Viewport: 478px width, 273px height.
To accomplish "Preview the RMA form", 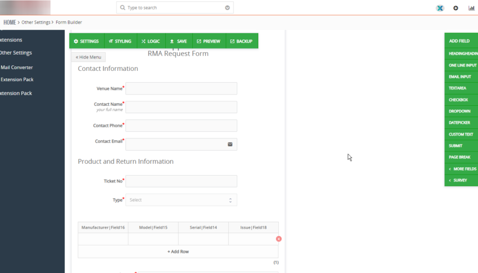I will 209,41.
